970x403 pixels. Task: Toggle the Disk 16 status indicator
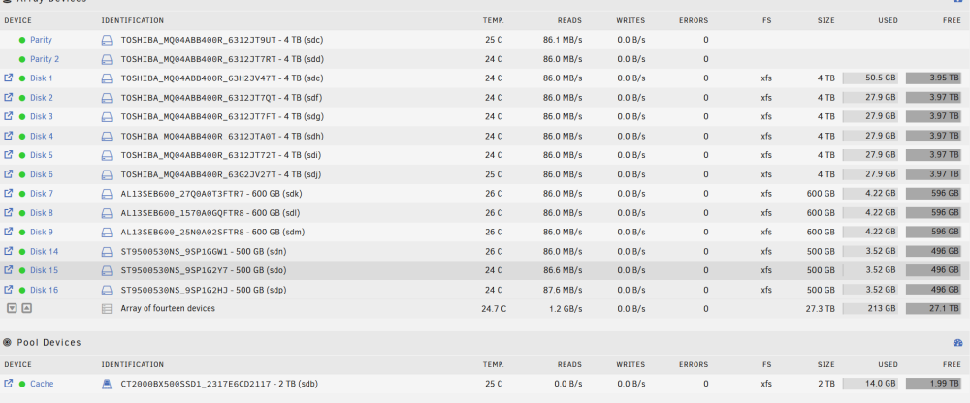coord(22,290)
